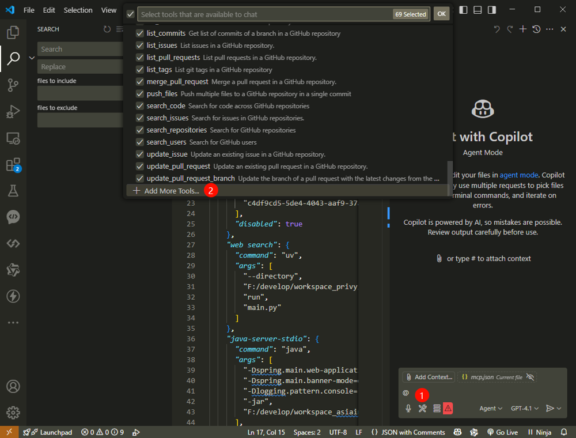Start voice chat with microphone icon
576x438 pixels.
pos(408,408)
